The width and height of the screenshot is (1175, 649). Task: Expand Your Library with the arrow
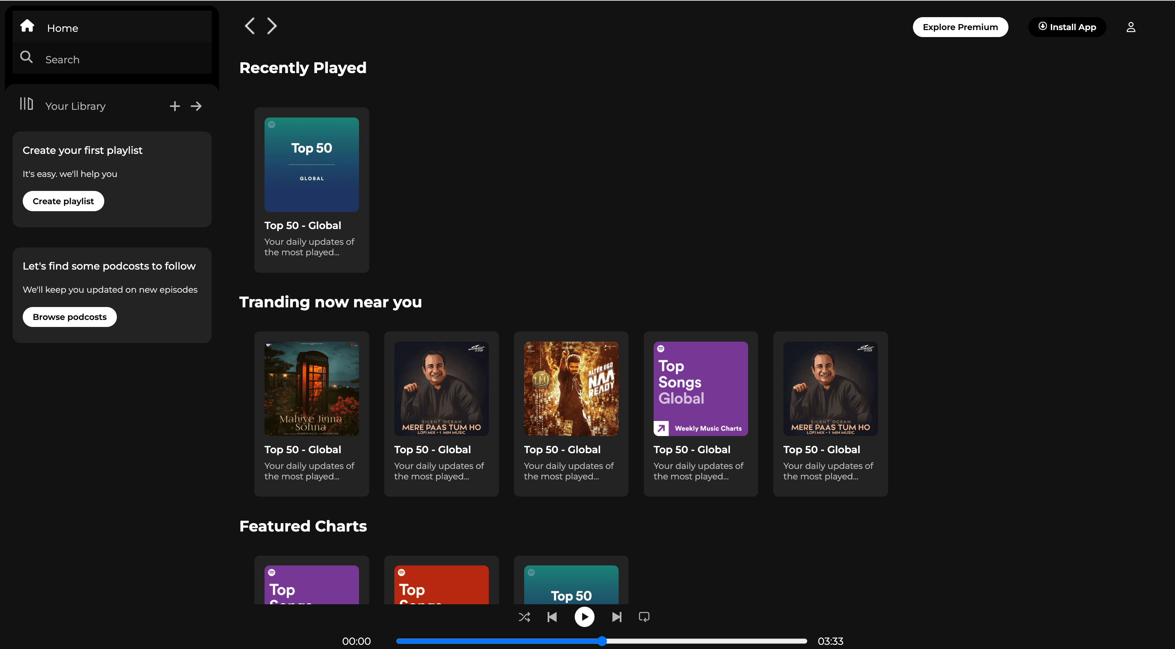click(x=196, y=106)
